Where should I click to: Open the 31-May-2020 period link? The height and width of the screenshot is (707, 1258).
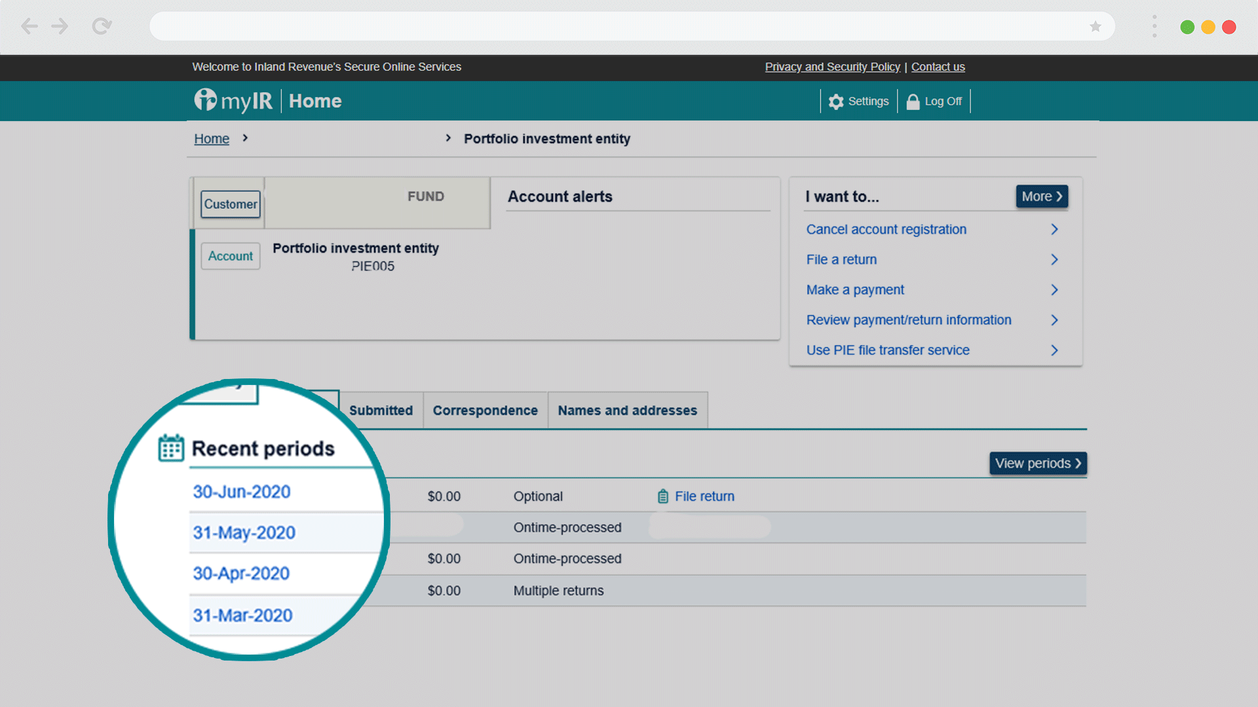coord(244,533)
